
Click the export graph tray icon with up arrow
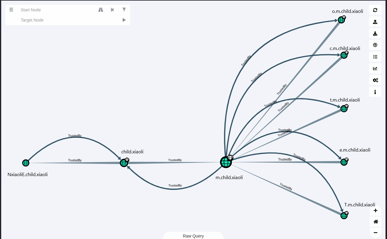(375, 22)
